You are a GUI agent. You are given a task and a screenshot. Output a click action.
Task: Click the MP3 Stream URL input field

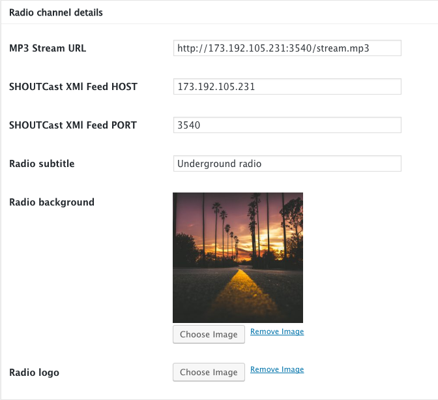[287, 48]
